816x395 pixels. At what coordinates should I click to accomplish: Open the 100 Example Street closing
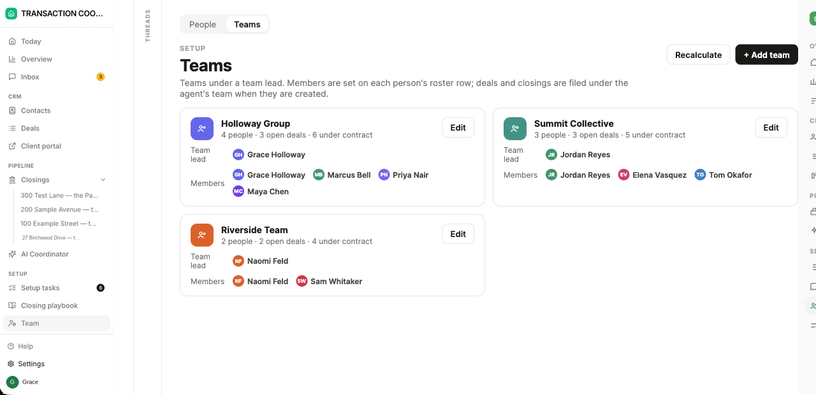point(60,224)
